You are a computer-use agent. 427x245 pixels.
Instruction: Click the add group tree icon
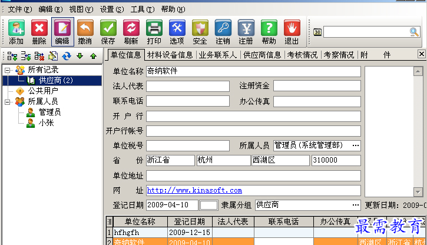(x=12, y=56)
